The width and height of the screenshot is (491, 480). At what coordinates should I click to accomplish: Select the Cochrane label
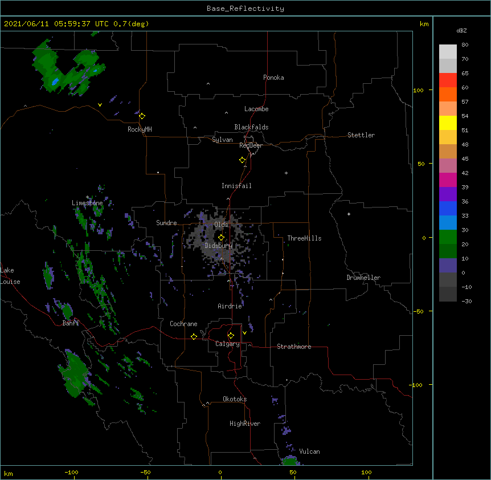183,324
